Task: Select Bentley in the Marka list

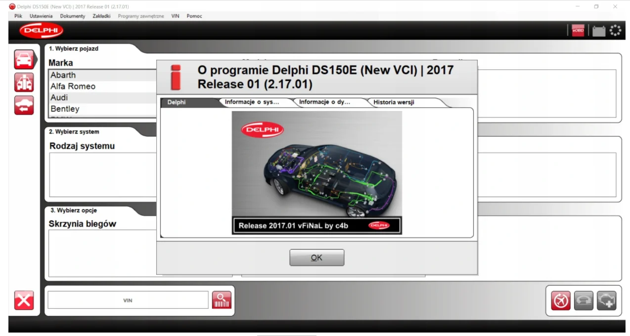Action: (103, 109)
